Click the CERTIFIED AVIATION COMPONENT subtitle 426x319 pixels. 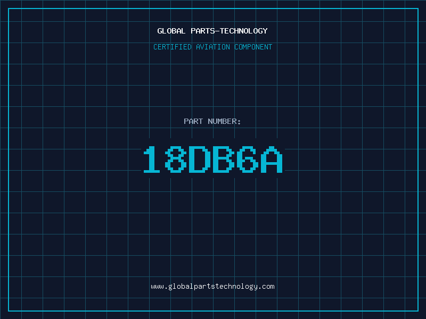(x=212, y=47)
